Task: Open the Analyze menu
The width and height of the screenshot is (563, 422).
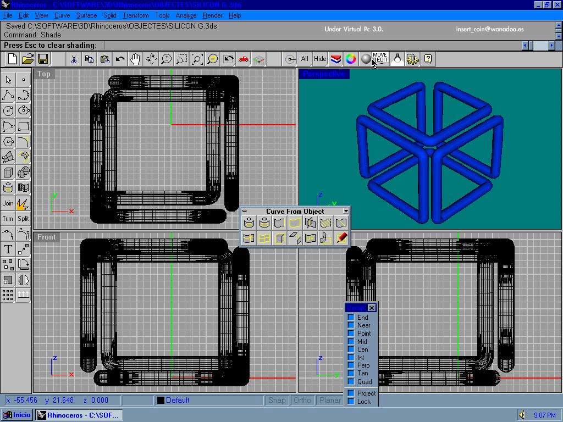Action: (x=186, y=15)
